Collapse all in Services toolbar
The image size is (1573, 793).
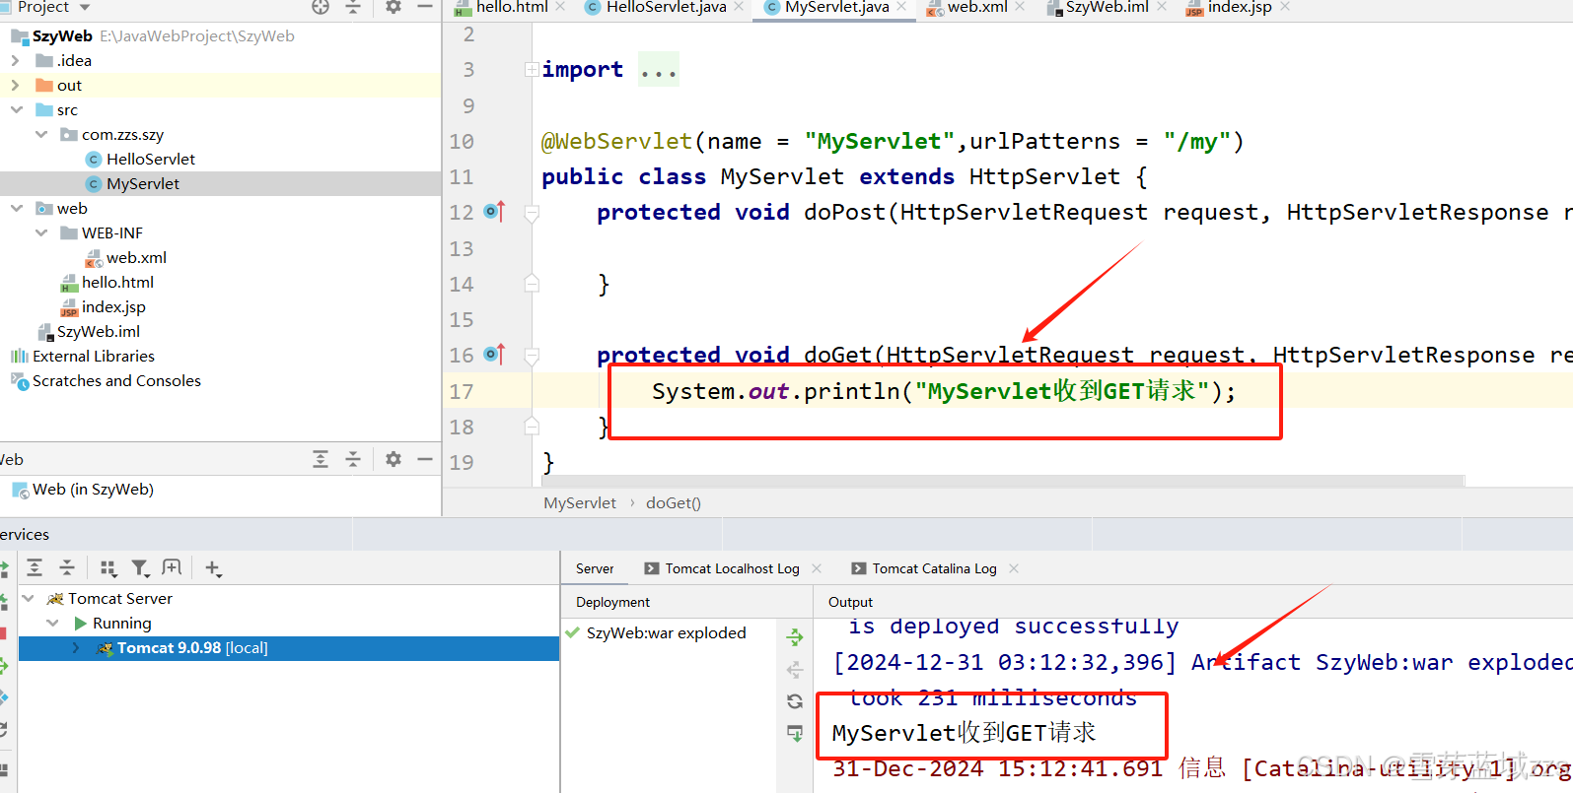[67, 567]
